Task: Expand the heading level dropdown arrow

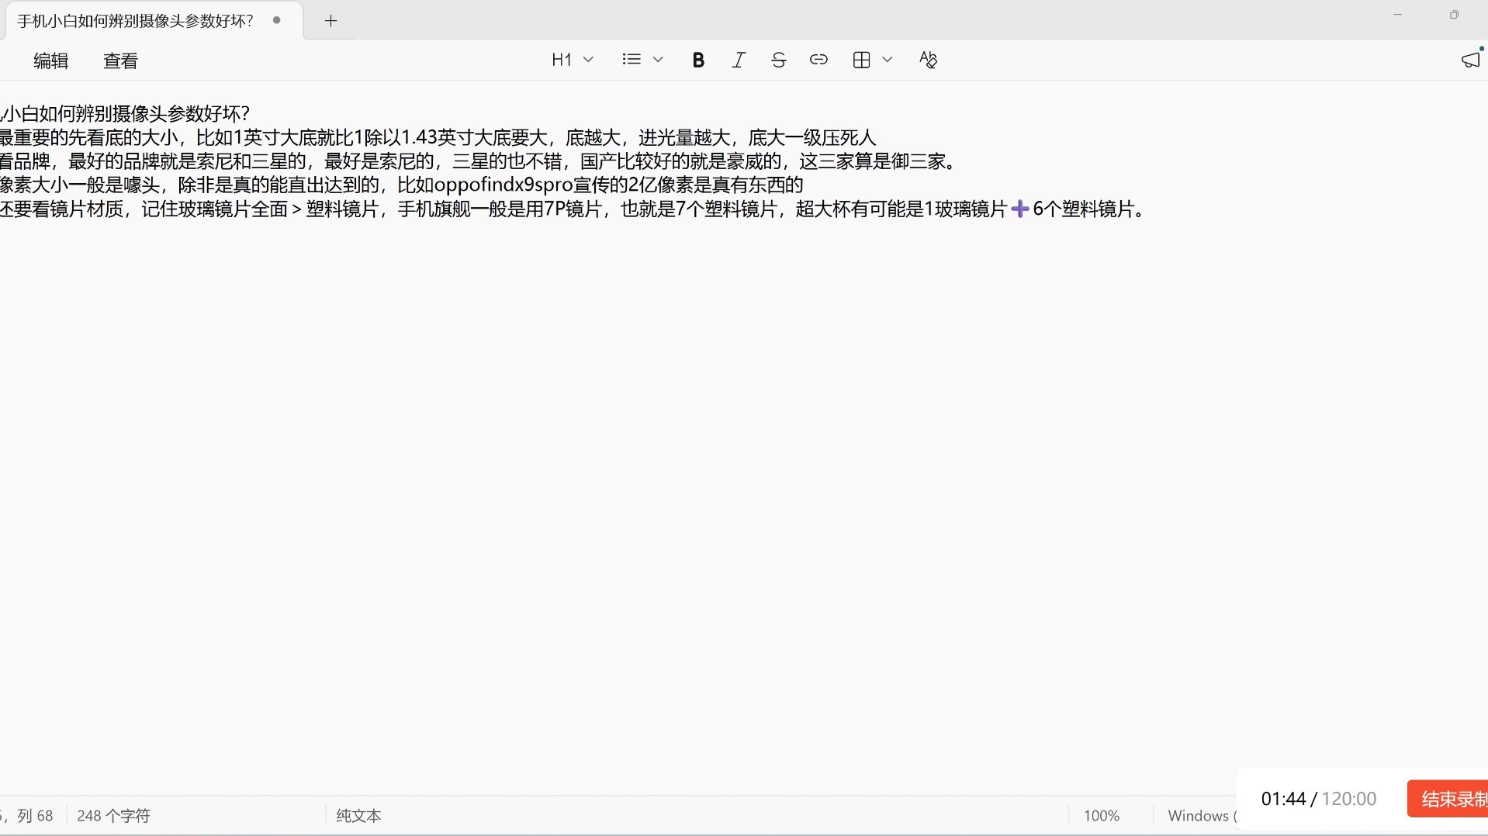Action: pyautogui.click(x=588, y=60)
